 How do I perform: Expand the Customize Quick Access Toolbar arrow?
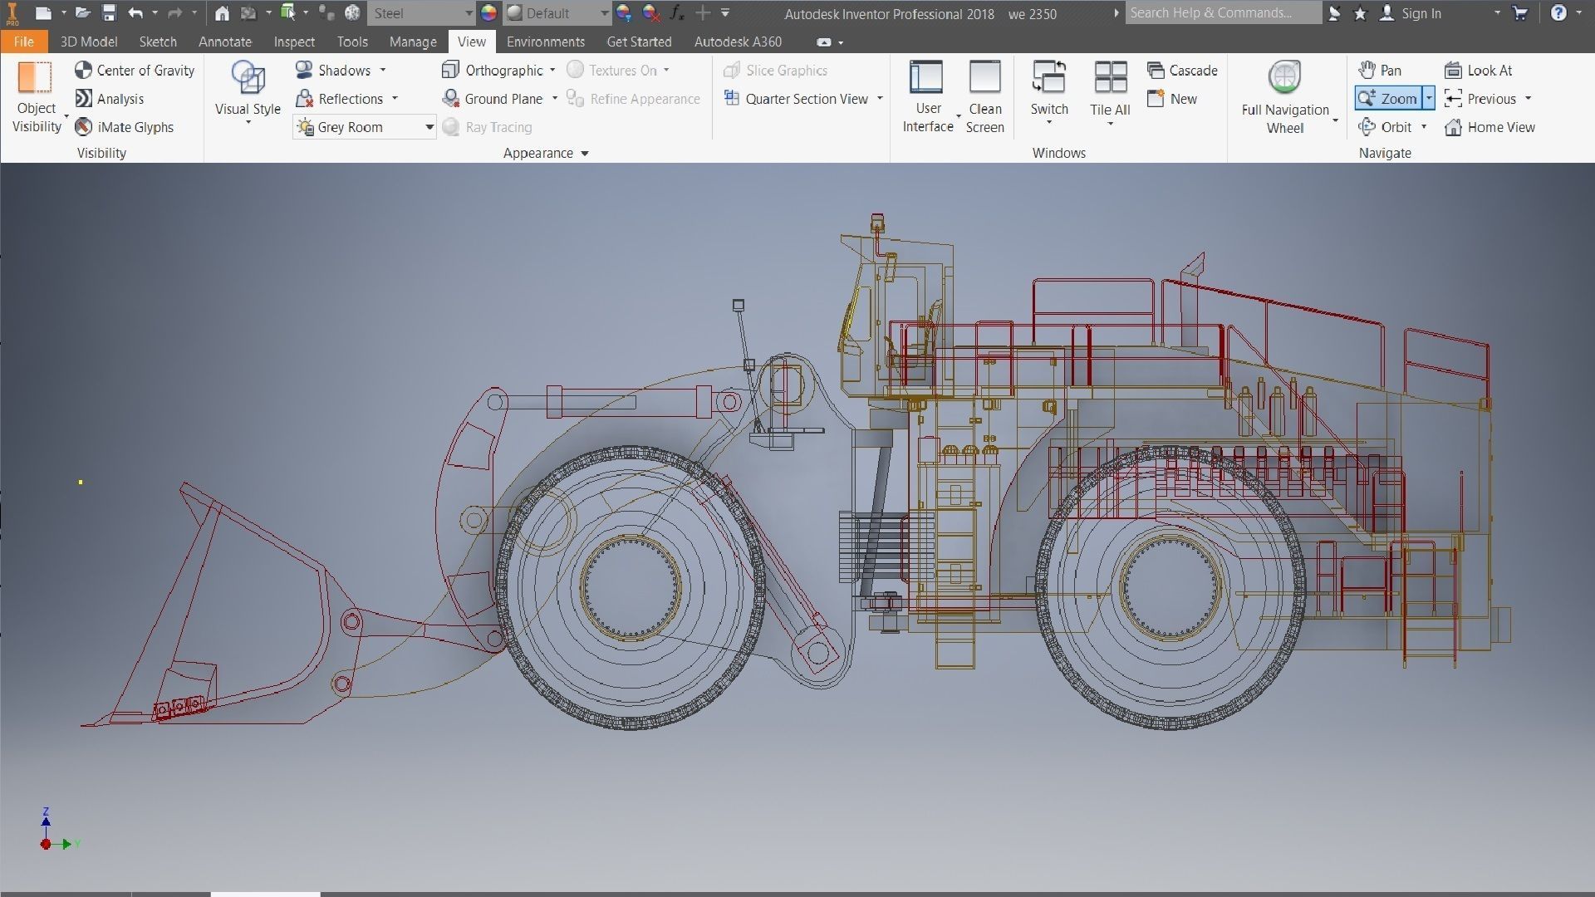coord(725,13)
